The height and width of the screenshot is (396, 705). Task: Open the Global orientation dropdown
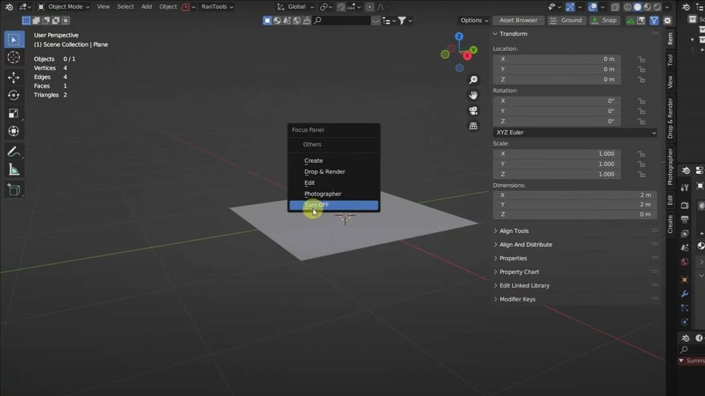[296, 6]
